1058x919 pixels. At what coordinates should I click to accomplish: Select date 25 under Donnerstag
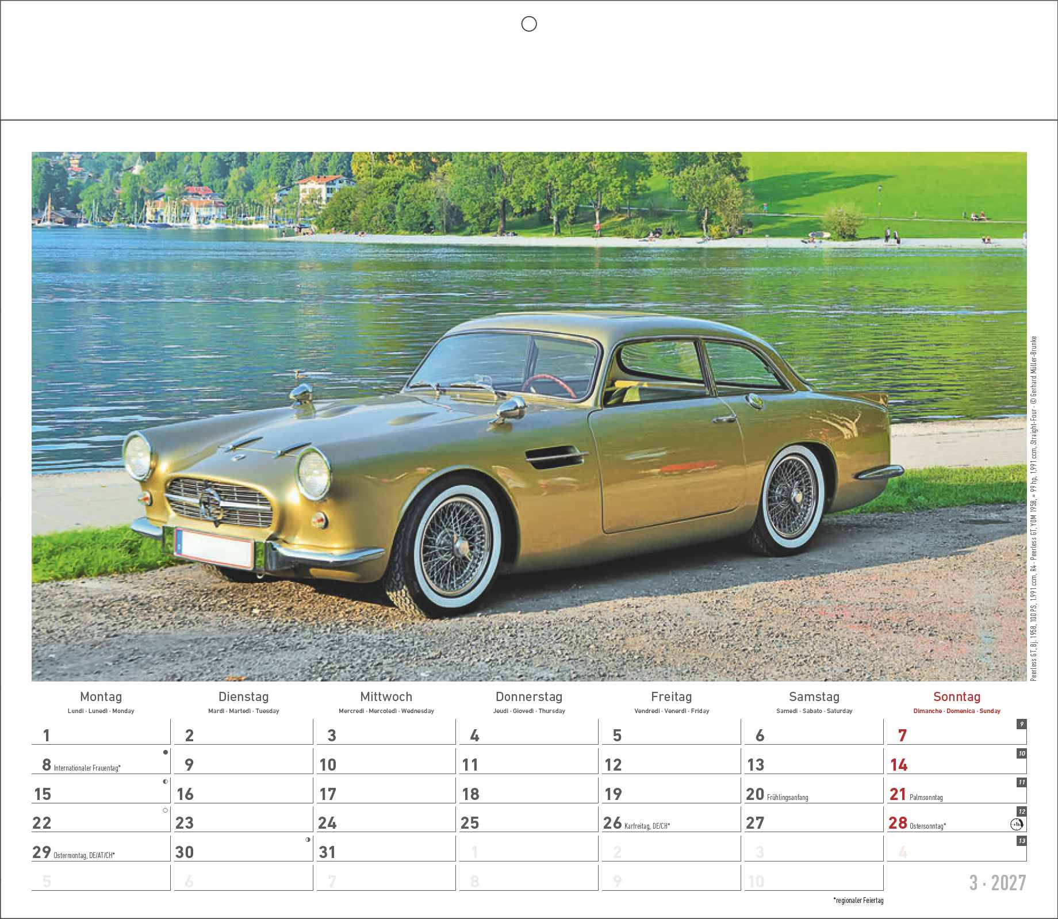[x=470, y=823]
